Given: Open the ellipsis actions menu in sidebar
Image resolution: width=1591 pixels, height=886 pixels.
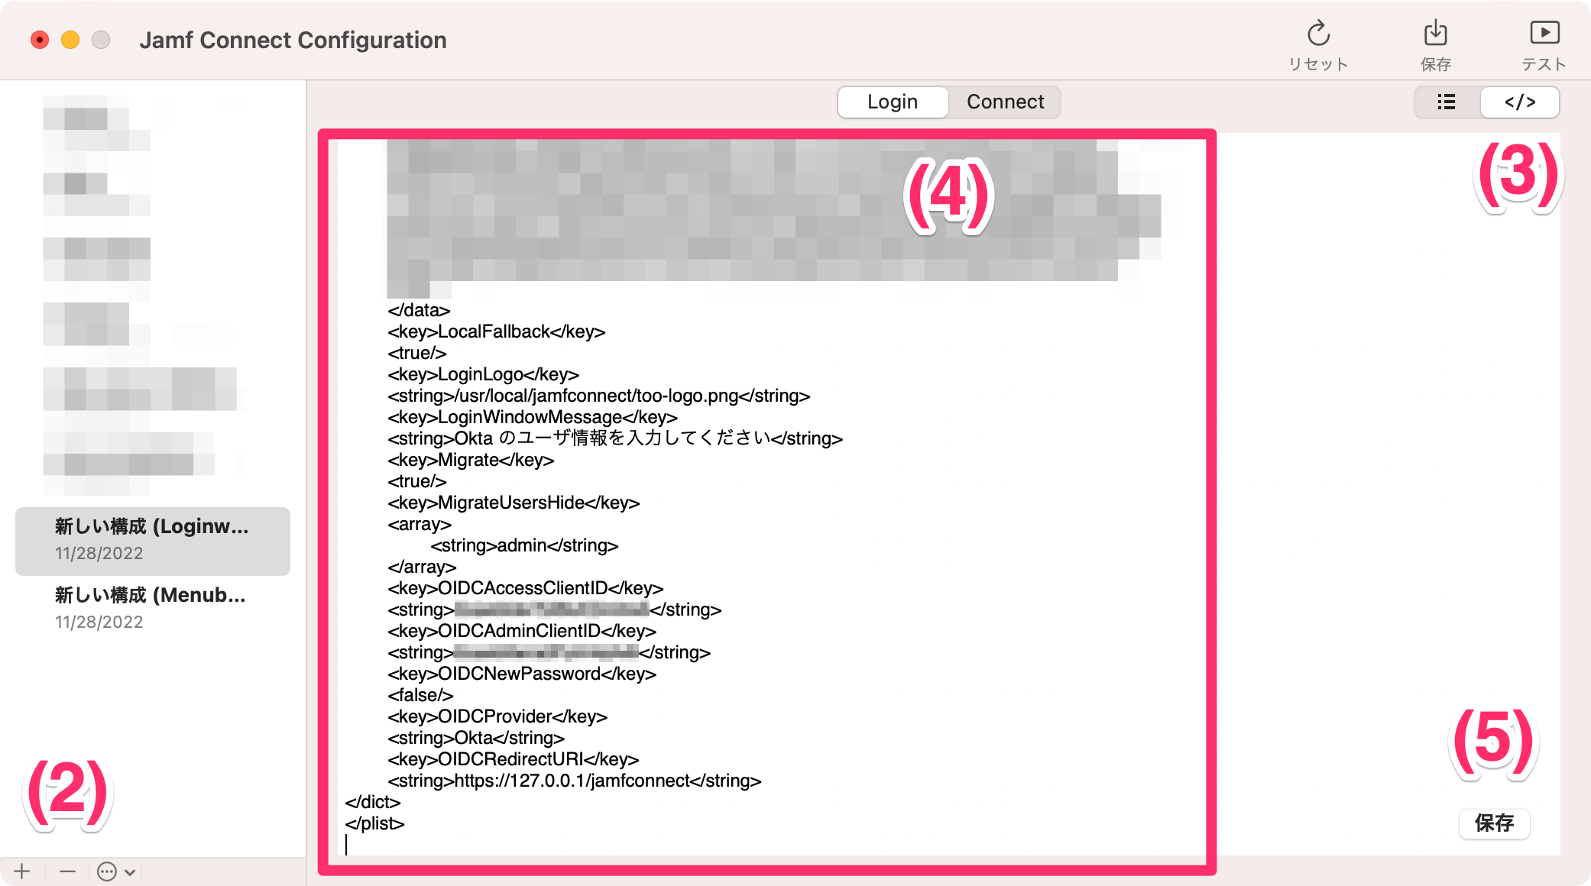Looking at the screenshot, I should pyautogui.click(x=116, y=871).
